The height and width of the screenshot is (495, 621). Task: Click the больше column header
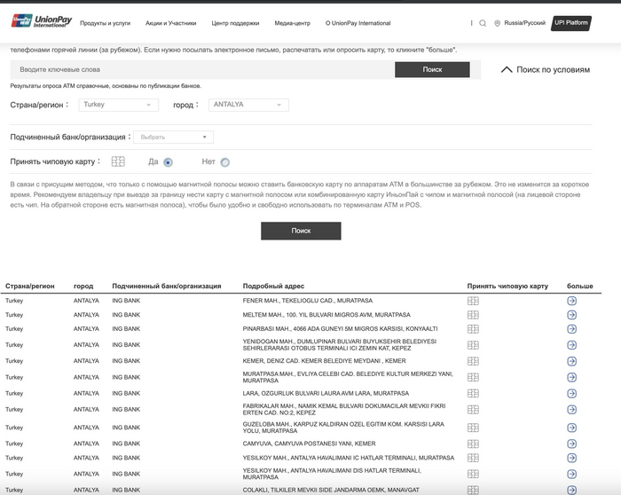click(580, 286)
